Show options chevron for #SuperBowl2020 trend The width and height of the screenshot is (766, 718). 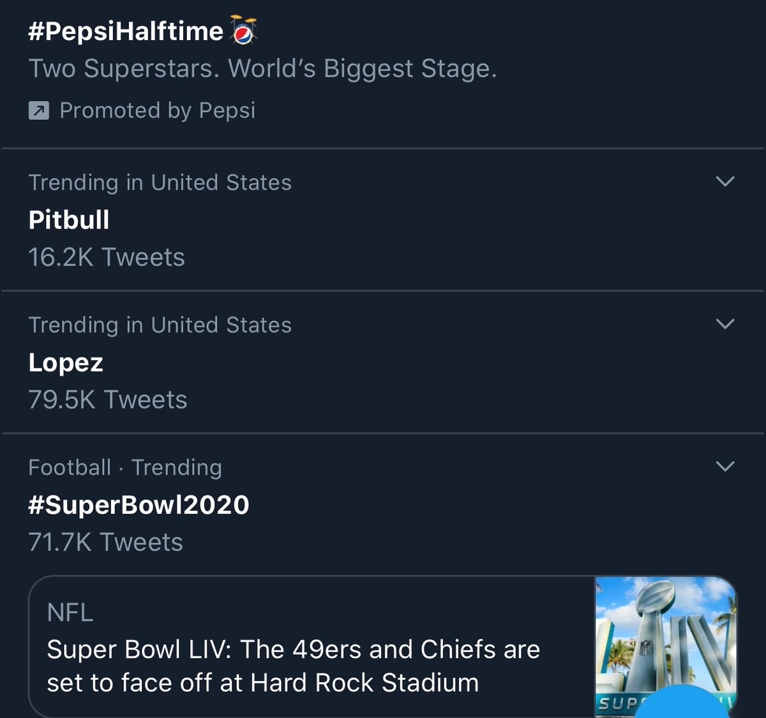click(x=725, y=467)
